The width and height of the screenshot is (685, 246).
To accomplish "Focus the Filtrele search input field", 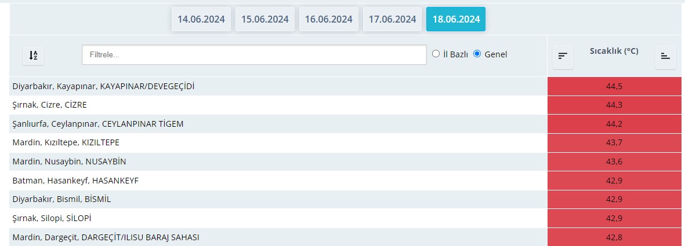I will point(254,54).
